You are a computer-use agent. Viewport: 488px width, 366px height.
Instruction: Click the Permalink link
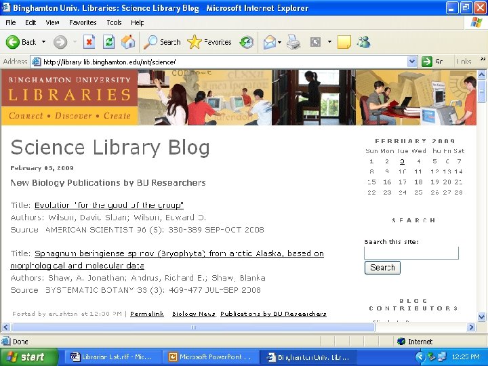[147, 314]
